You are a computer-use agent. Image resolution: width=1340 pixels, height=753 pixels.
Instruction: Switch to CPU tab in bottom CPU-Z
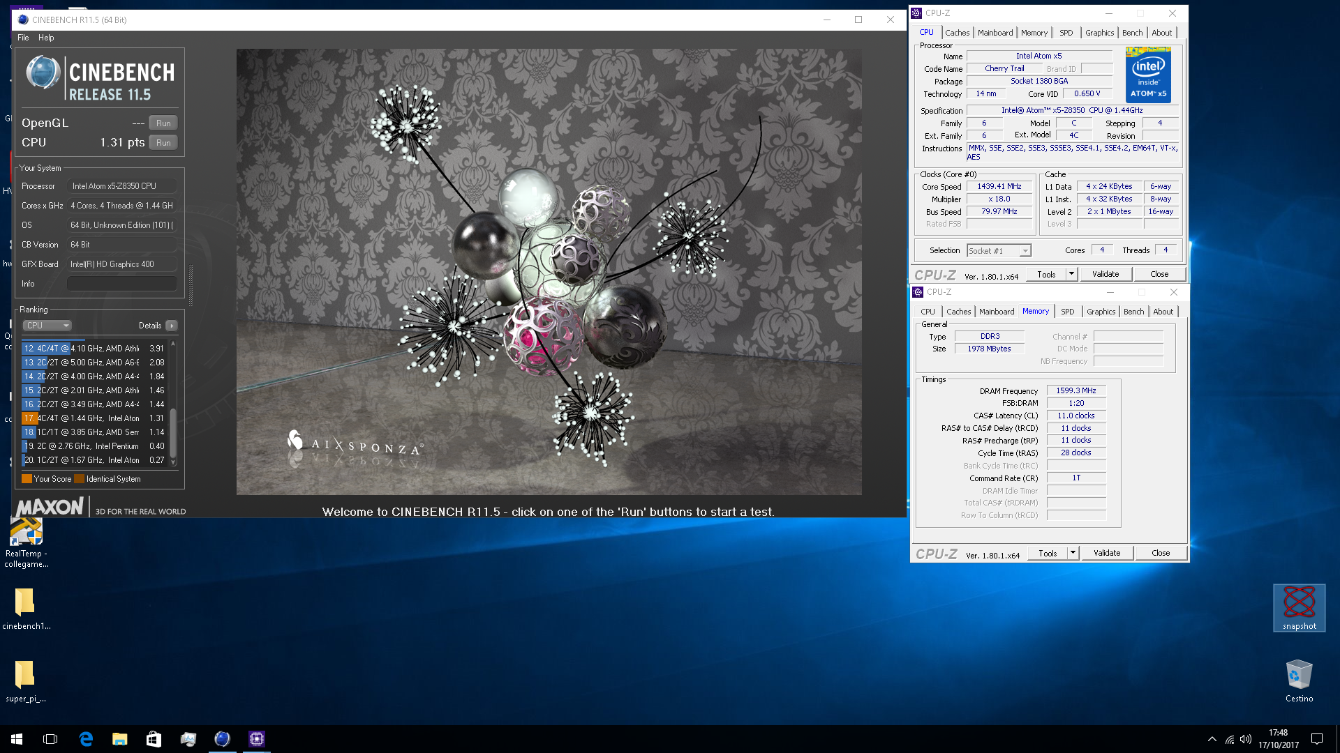point(928,312)
